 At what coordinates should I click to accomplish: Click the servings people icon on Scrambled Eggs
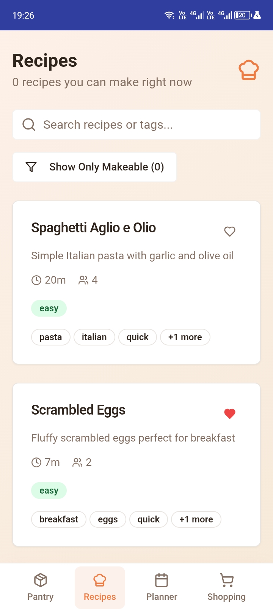77,462
